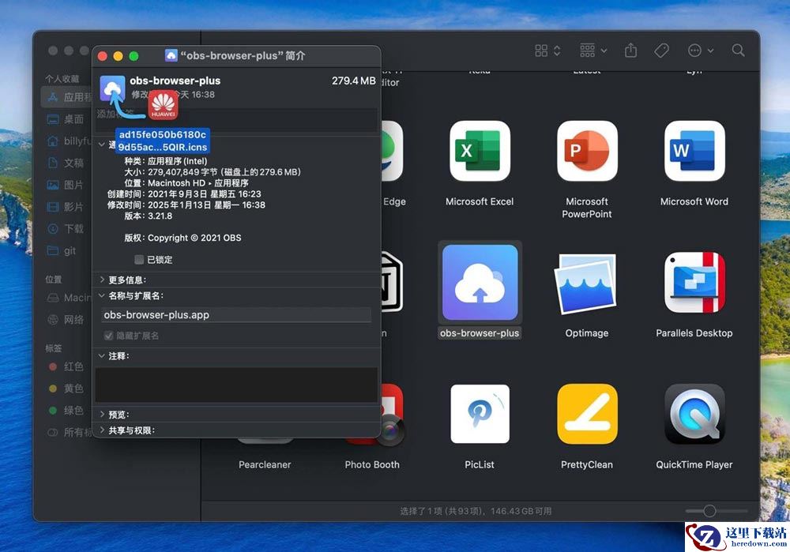Collapse the general info section chevron

pos(102,145)
